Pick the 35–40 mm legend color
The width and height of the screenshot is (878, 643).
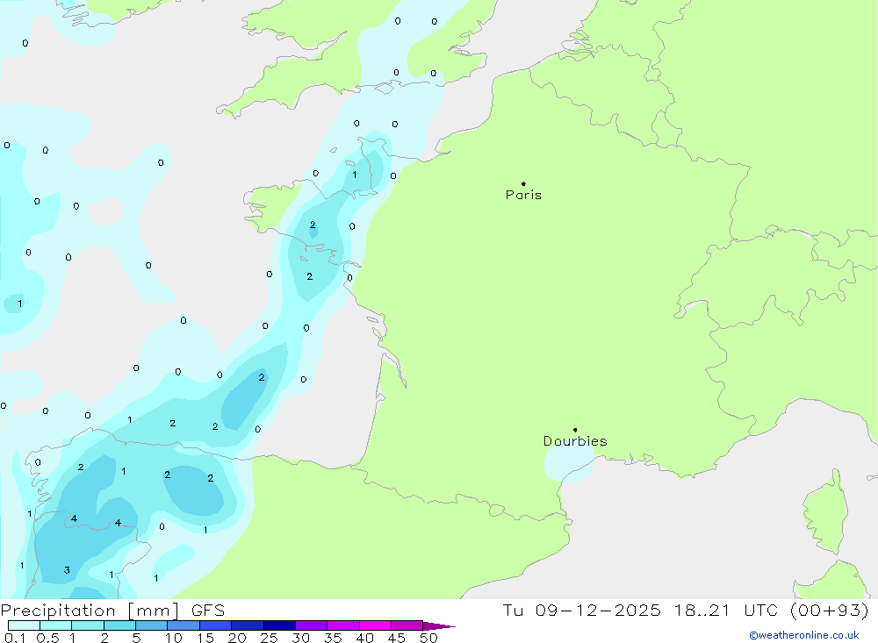pos(343,625)
